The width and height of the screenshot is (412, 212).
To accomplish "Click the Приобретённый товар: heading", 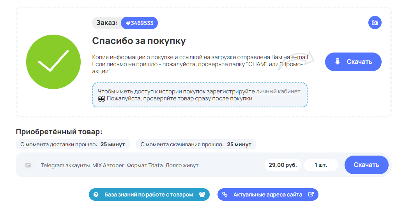I will point(59,131).
